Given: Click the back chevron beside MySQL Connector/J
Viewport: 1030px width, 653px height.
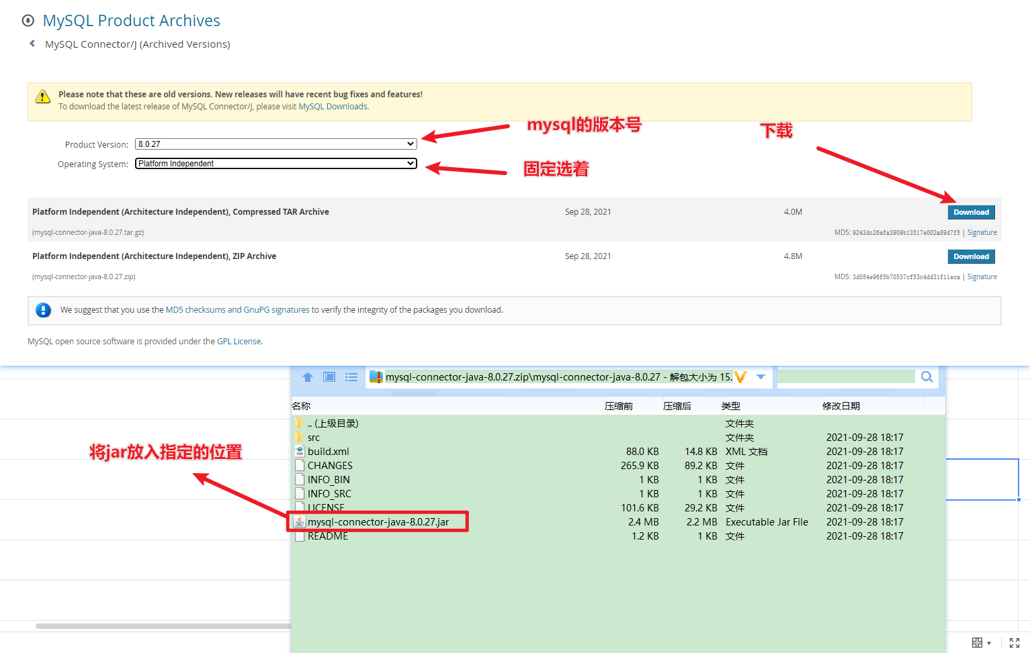Looking at the screenshot, I should (x=32, y=44).
